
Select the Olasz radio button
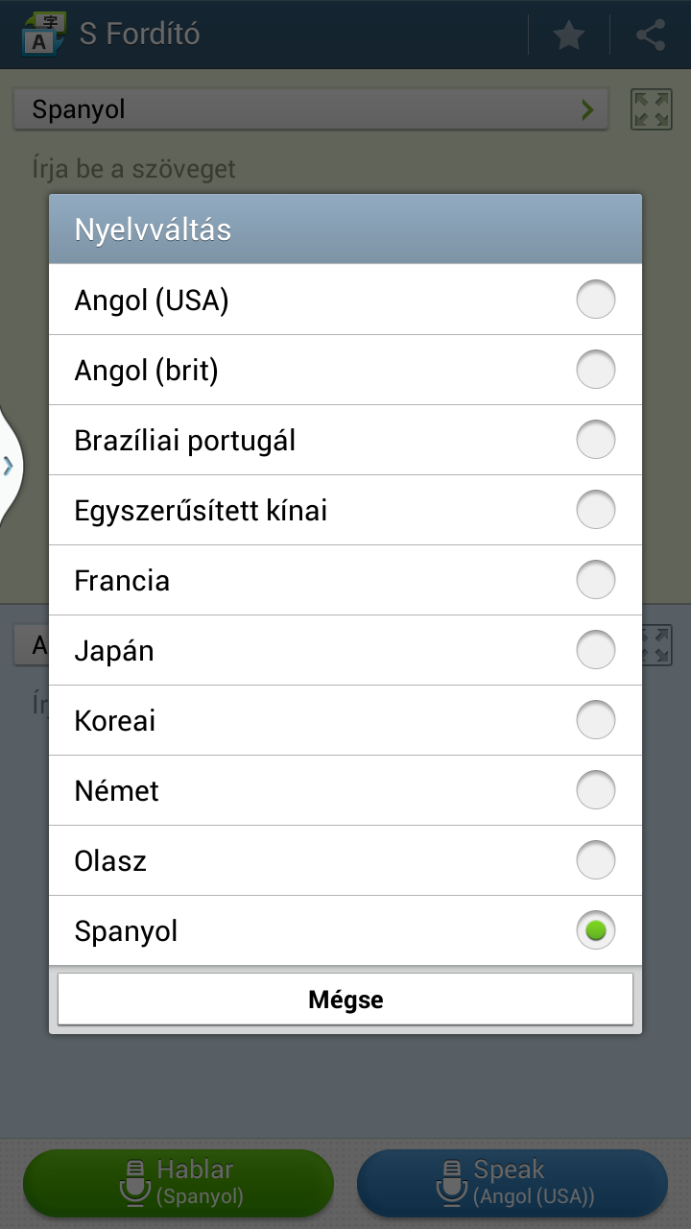pos(595,860)
